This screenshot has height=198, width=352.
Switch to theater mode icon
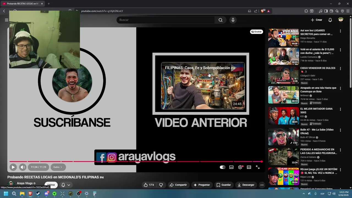249,167
